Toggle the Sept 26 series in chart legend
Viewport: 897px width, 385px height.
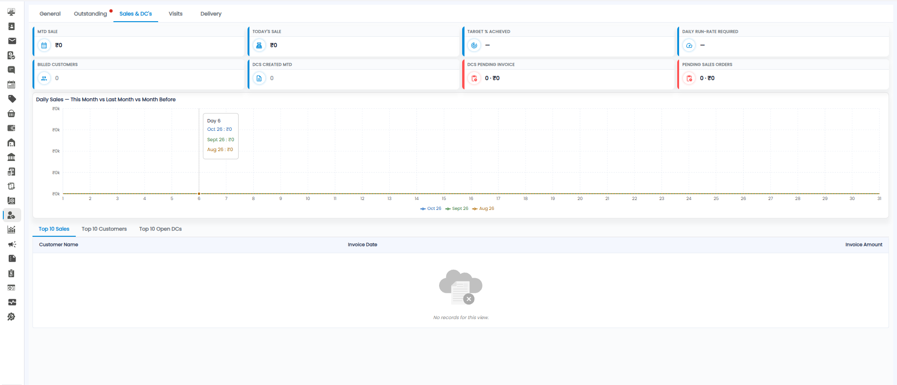457,209
